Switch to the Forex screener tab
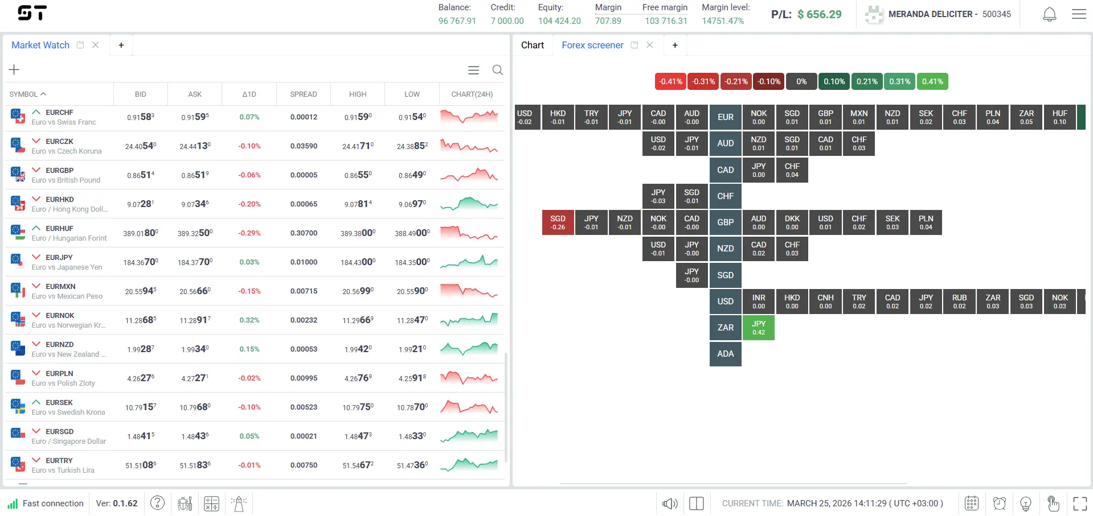Viewport: 1093px width, 516px height. (592, 45)
